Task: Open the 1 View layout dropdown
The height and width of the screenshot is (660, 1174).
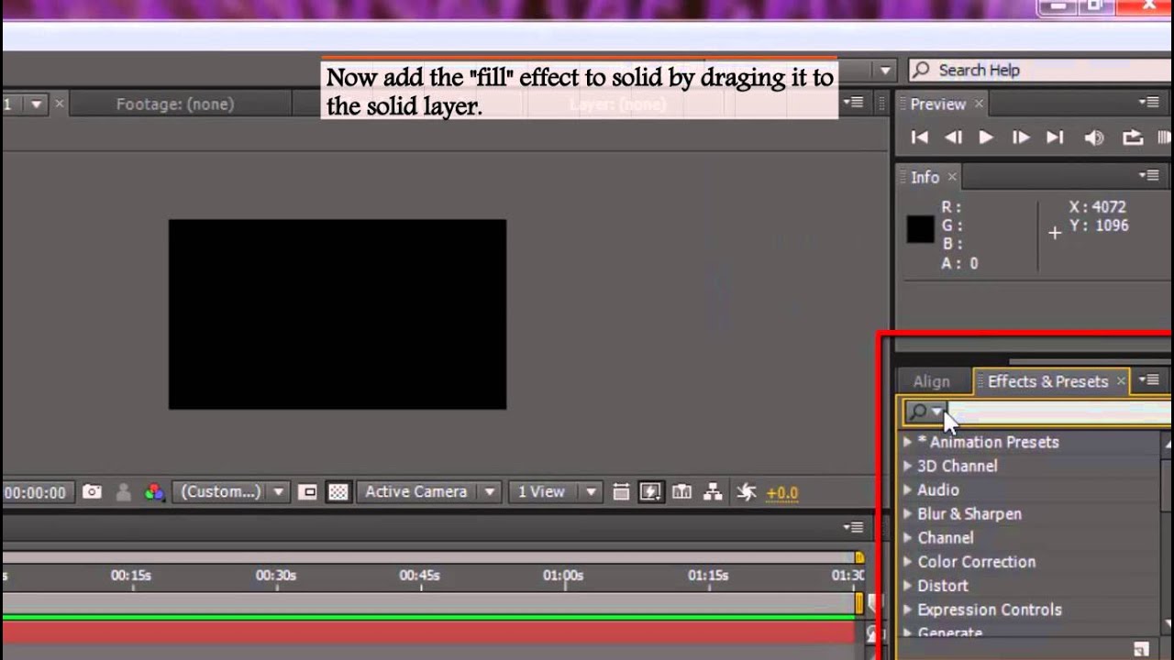Action: pyautogui.click(x=554, y=492)
